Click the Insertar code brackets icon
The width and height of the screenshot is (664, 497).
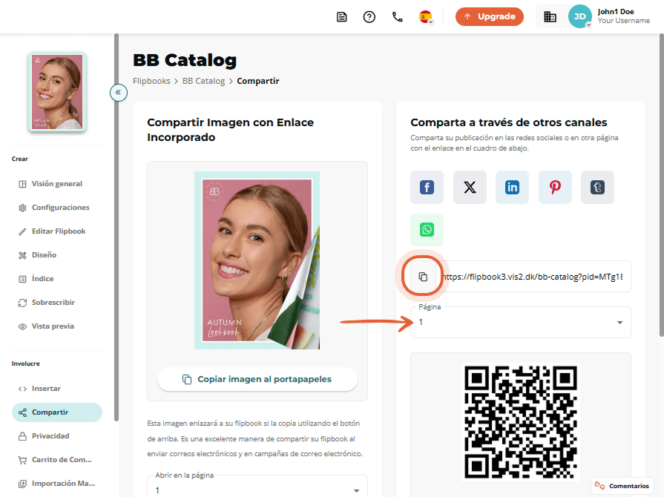22,389
